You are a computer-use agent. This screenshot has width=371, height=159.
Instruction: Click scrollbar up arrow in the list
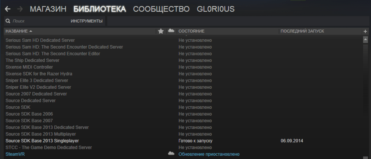(x=365, y=39)
